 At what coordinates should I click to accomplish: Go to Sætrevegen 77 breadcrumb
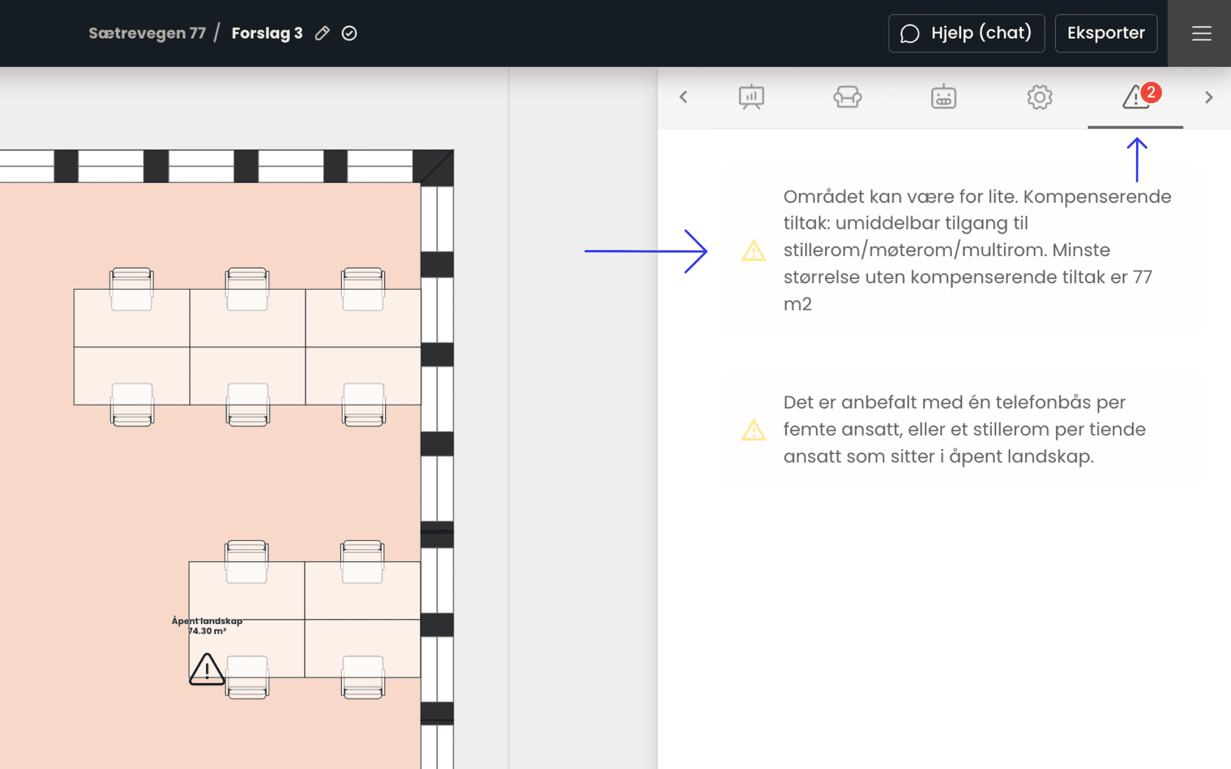click(x=147, y=34)
